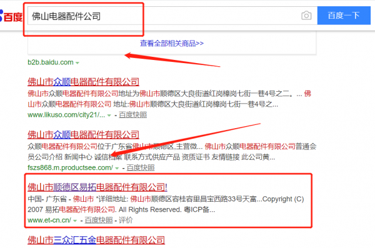
Task: Expand dropdown arrow beside www.likuso.com URL
Action: 109,116
